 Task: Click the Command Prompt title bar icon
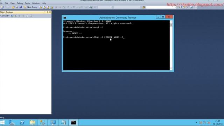point(65,18)
